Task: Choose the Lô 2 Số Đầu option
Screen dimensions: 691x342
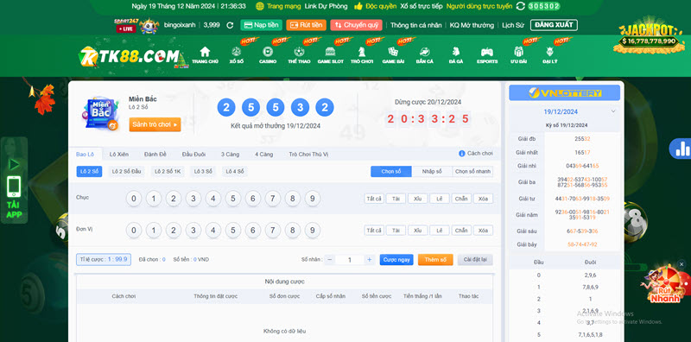Action: tap(126, 172)
